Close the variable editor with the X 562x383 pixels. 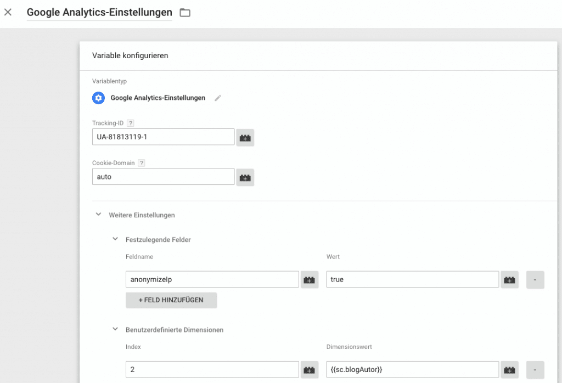coord(8,12)
